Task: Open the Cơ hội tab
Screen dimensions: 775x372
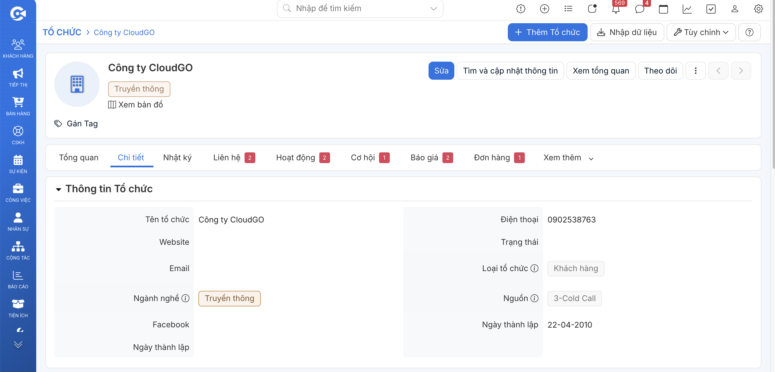Action: click(x=370, y=157)
